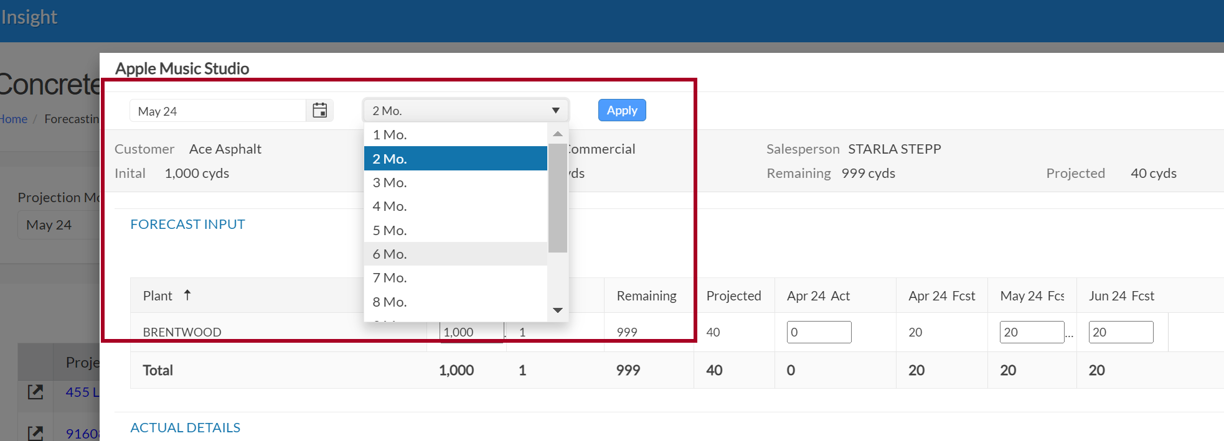
Task: Choose 3 Mo. in the dropdown list
Action: [x=456, y=182]
